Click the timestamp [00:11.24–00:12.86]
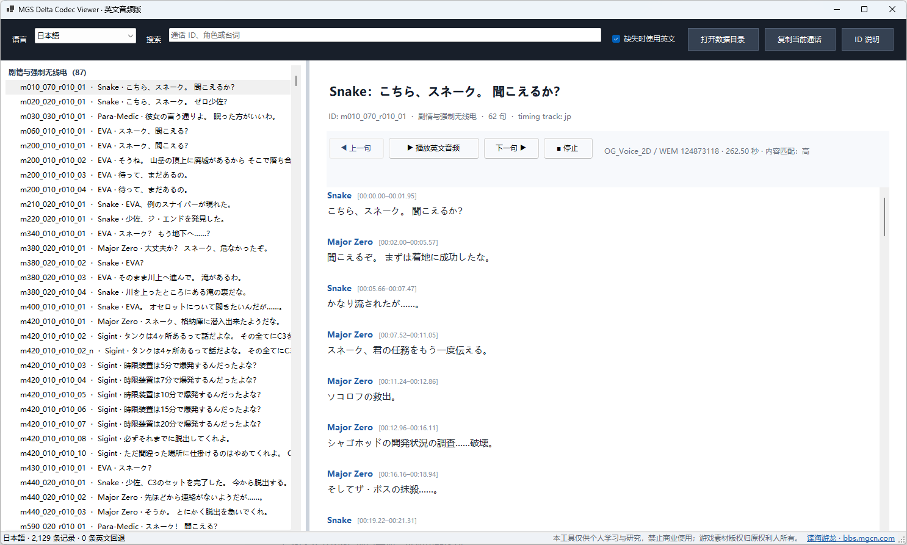Screen dimensions: 907x545 pyautogui.click(x=408, y=381)
